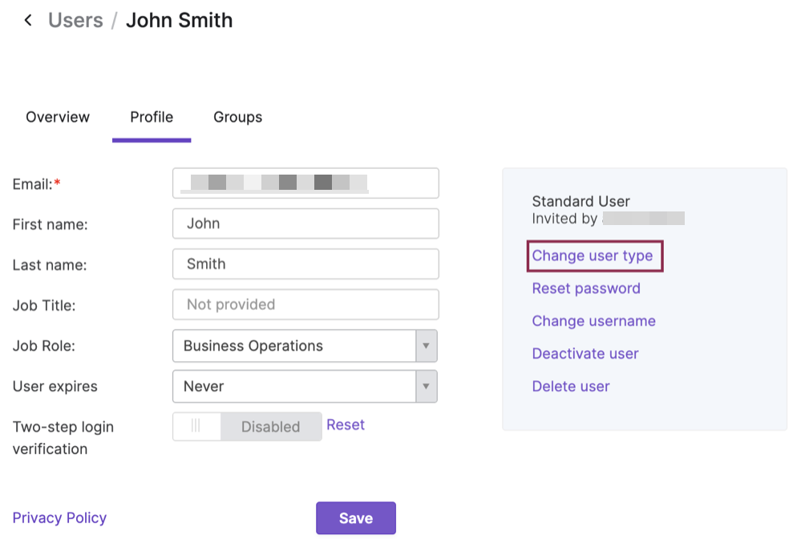Click inside the First name field
Screen dimensions: 801x539
(x=305, y=223)
